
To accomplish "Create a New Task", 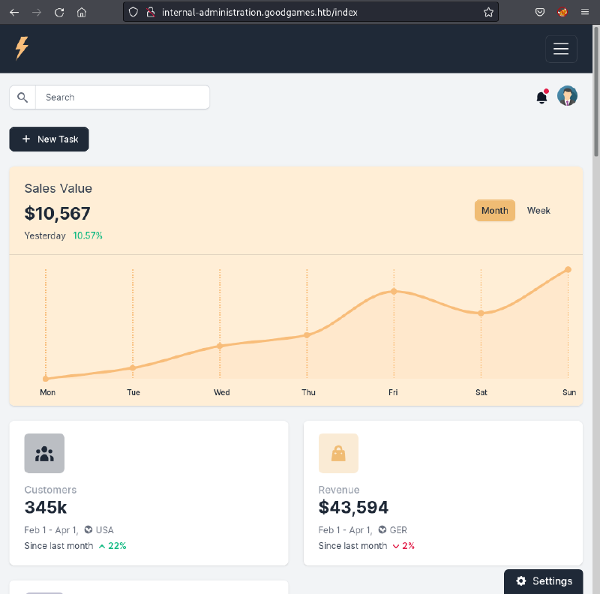I will (49, 139).
